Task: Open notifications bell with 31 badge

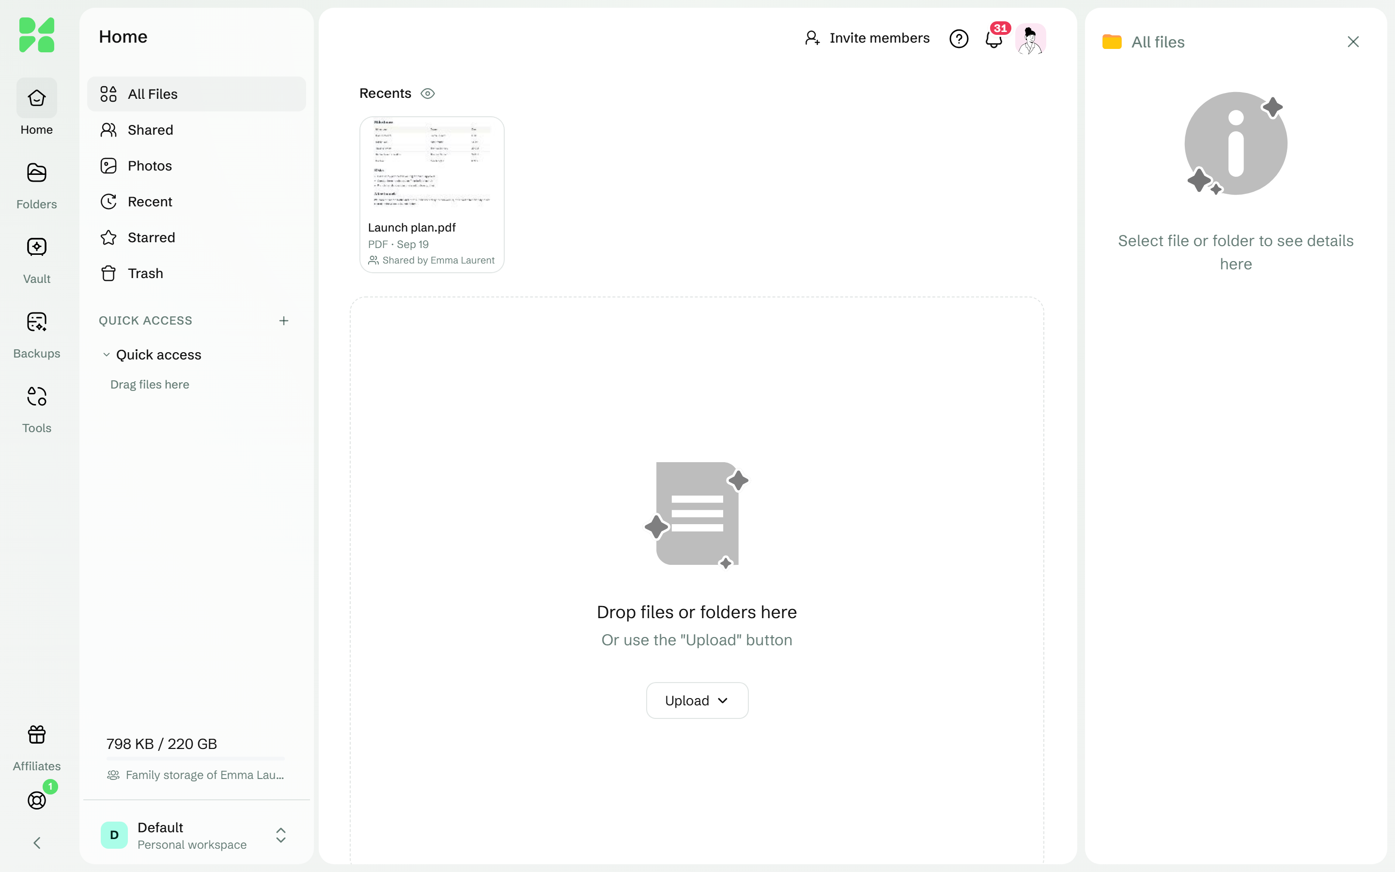Action: [994, 39]
